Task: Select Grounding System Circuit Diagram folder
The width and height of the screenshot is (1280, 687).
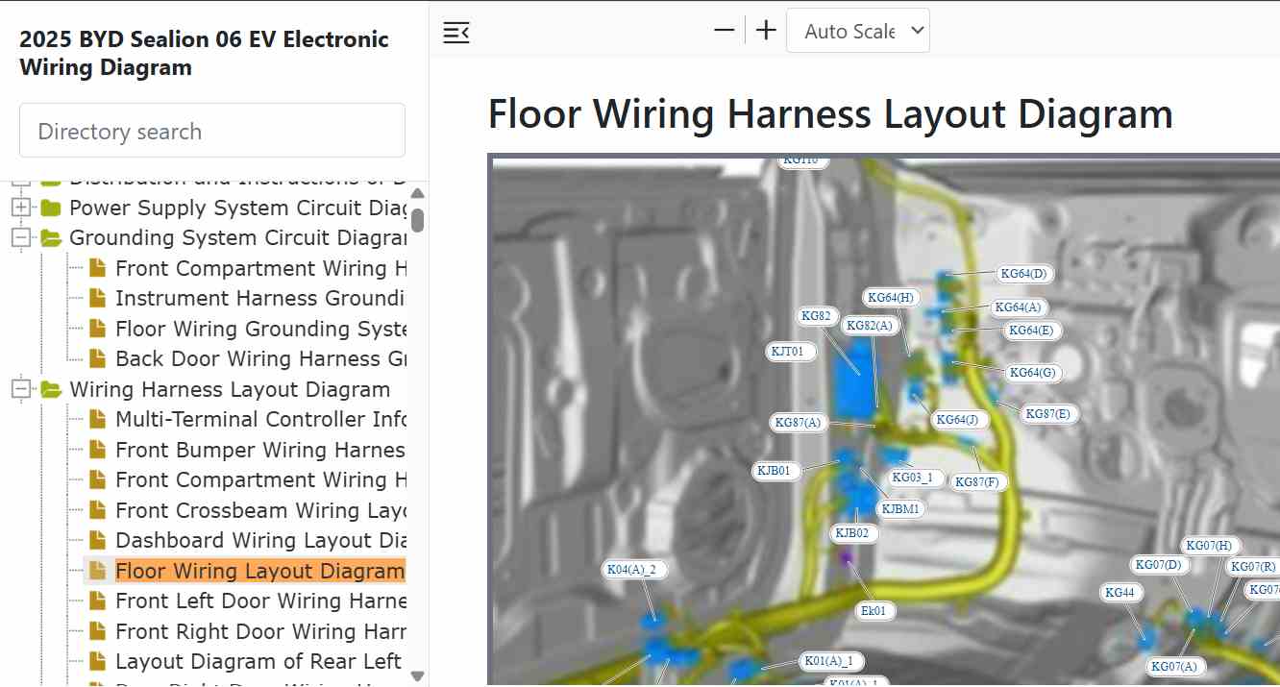Action: pyautogui.click(x=238, y=238)
